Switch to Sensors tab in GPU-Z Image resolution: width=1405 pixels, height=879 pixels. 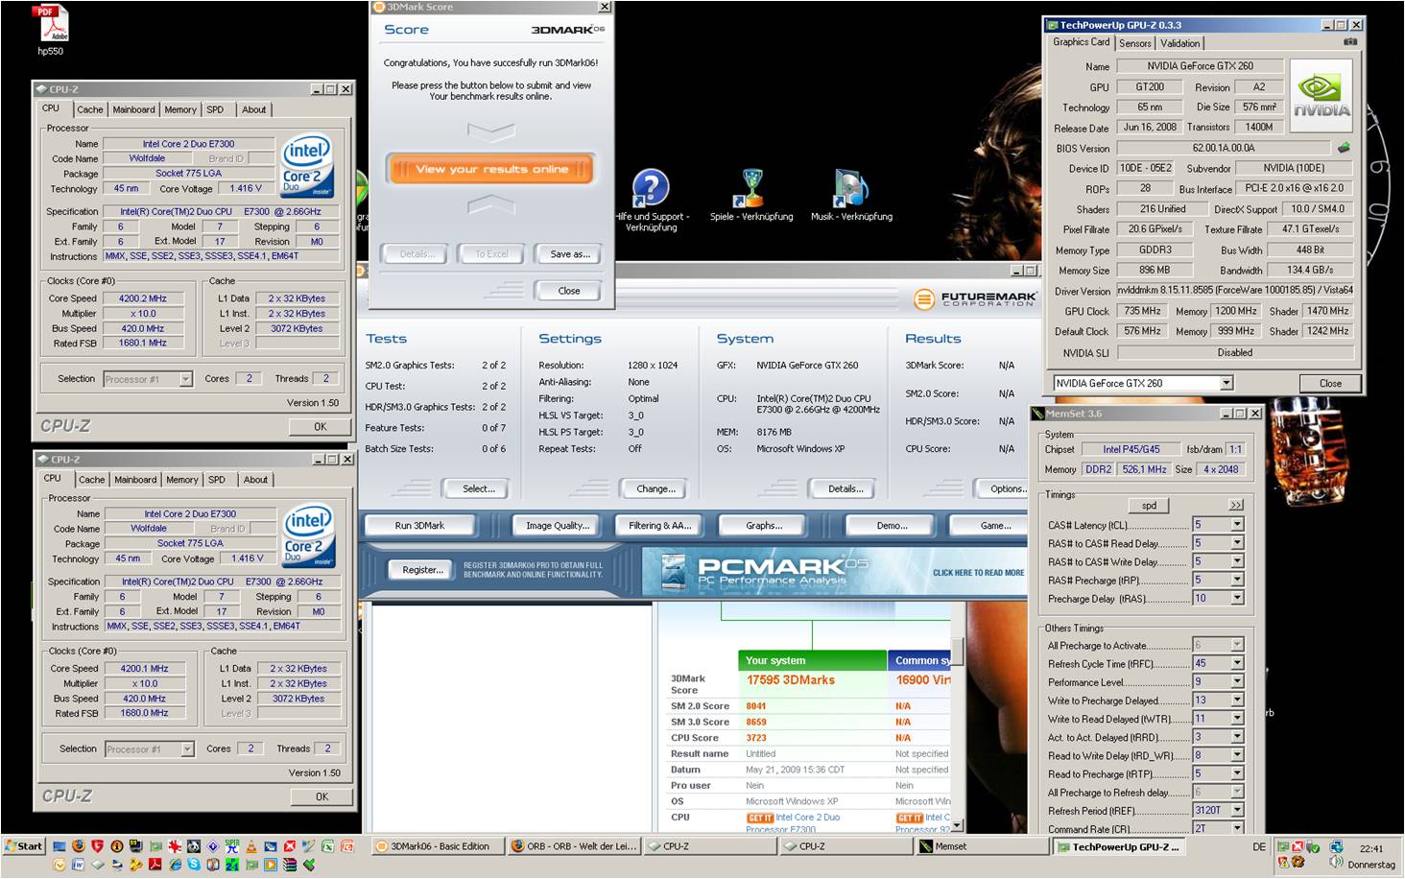pos(1135,43)
